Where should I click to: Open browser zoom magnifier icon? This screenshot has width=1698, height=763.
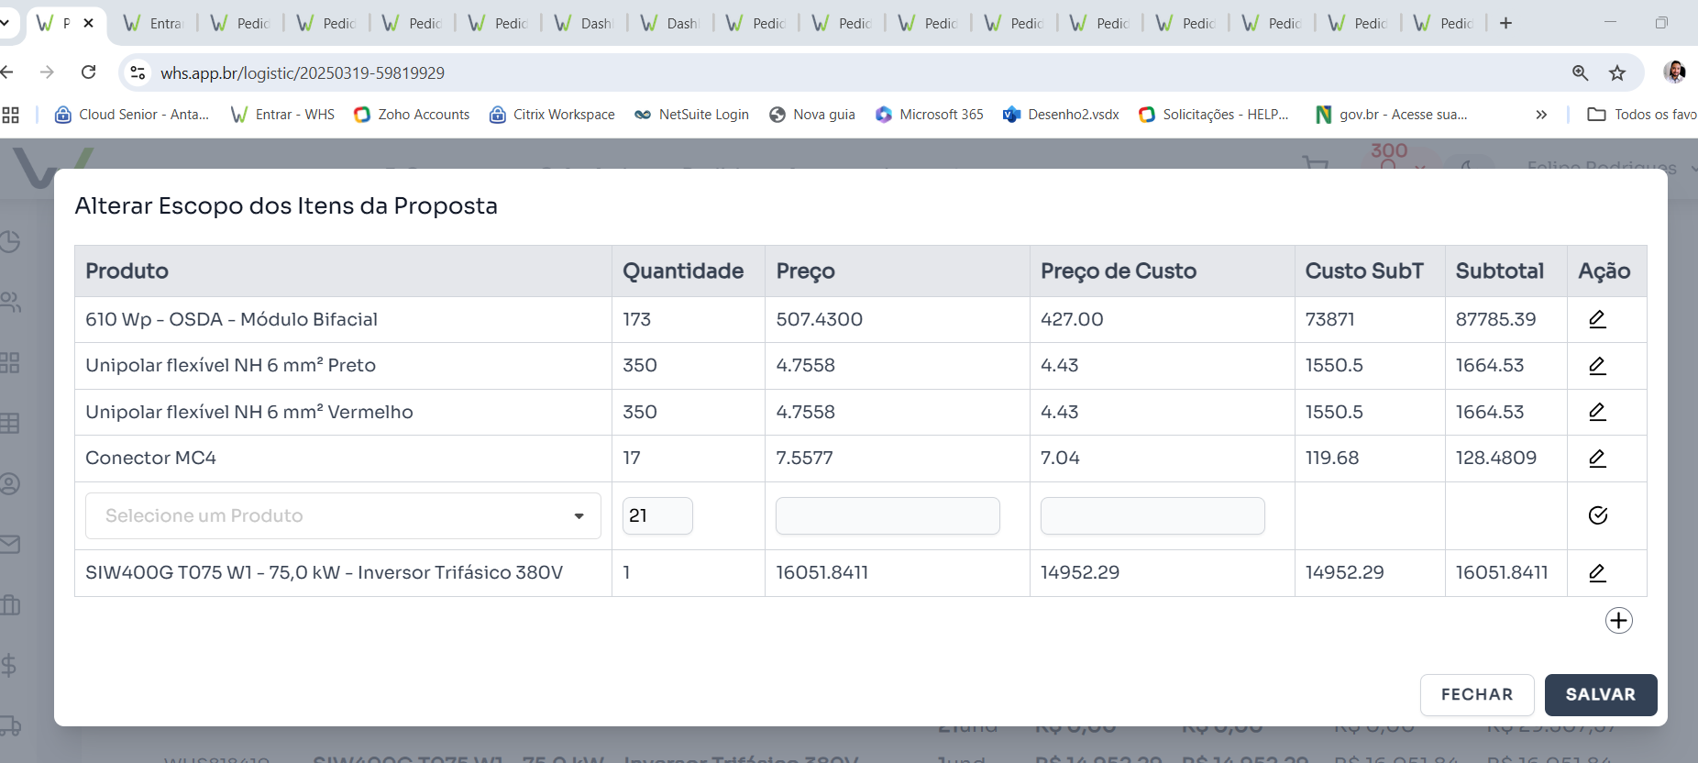(1580, 73)
